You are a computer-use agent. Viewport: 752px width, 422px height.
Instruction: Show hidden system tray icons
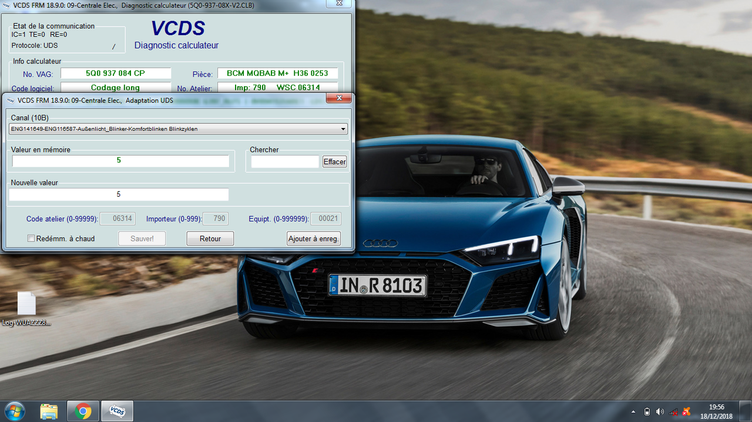pyautogui.click(x=633, y=411)
